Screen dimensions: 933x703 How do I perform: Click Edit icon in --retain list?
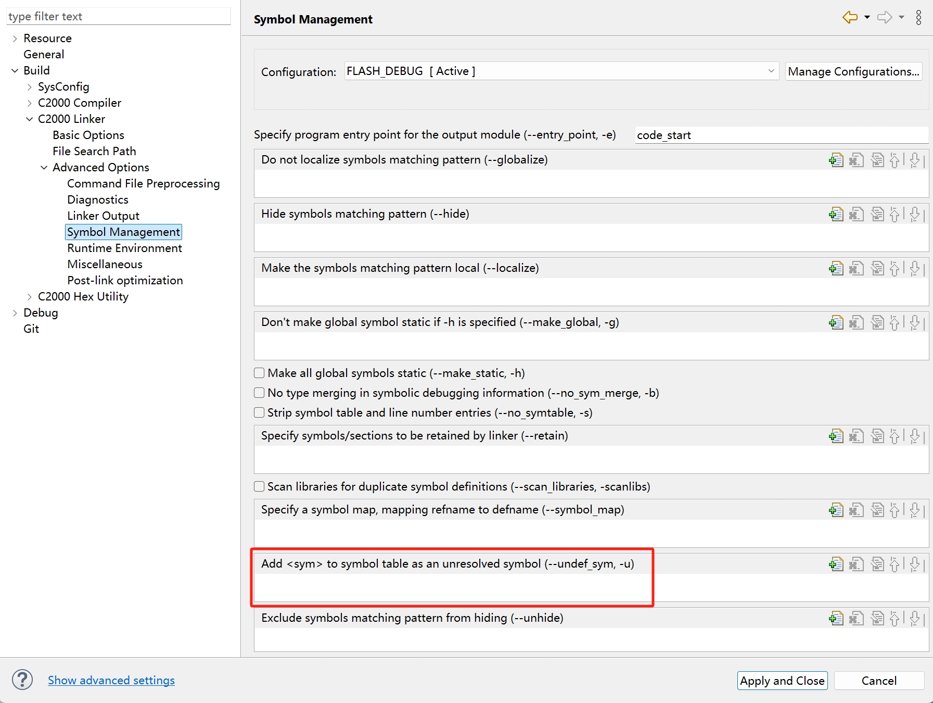pos(877,436)
